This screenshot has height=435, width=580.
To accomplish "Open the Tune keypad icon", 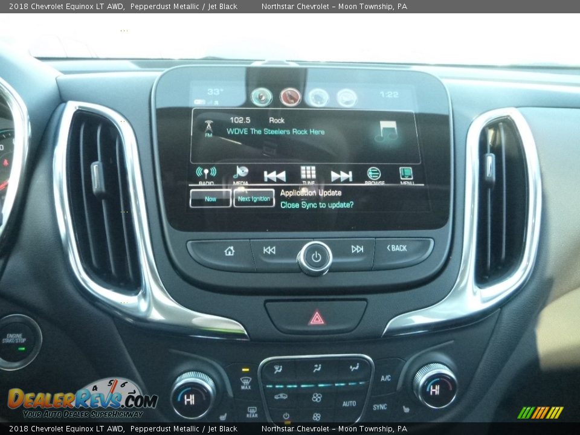I will pyautogui.click(x=308, y=173).
